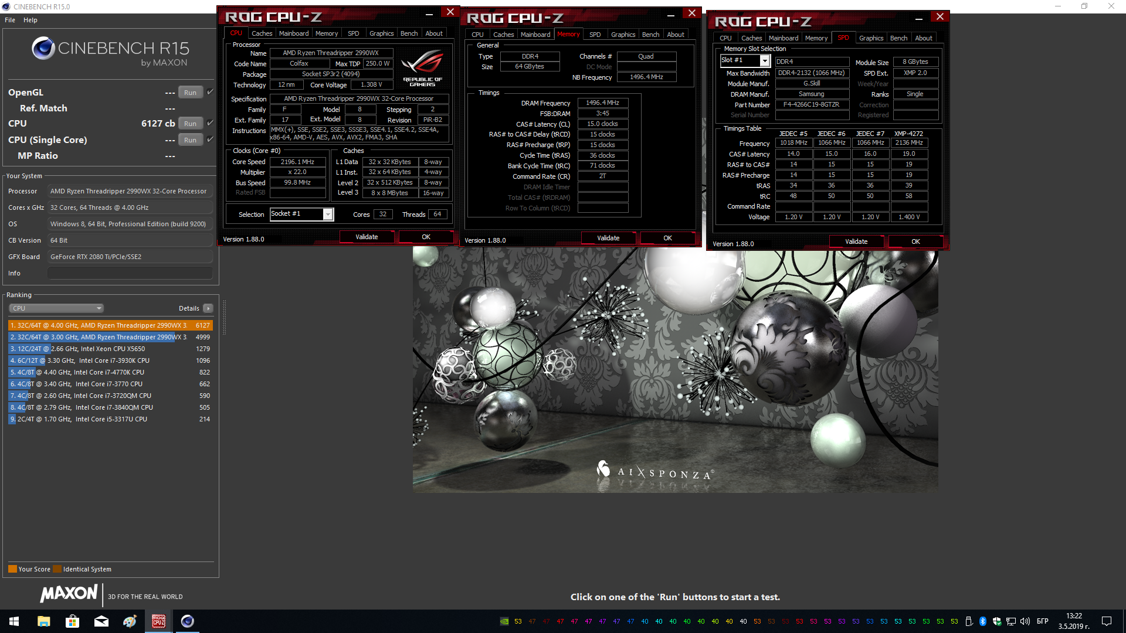1126x633 pixels.
Task: Click Validate in the CPU-Z SPD window
Action: point(856,241)
